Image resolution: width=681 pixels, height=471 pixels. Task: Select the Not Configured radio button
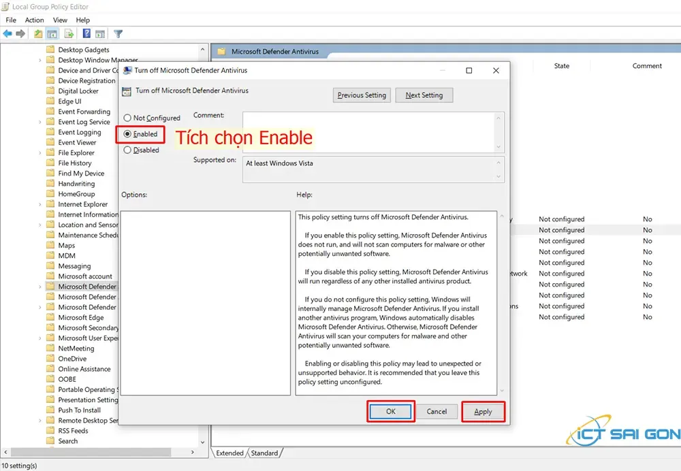(127, 118)
